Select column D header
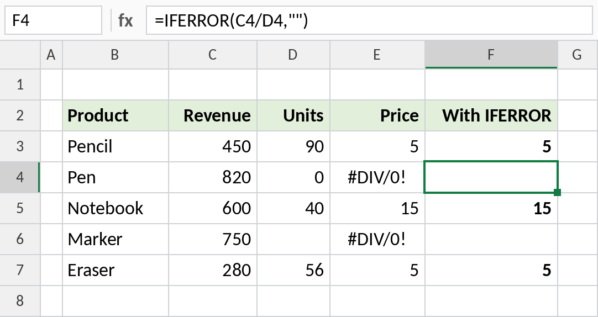This screenshot has width=598, height=317. pos(293,55)
